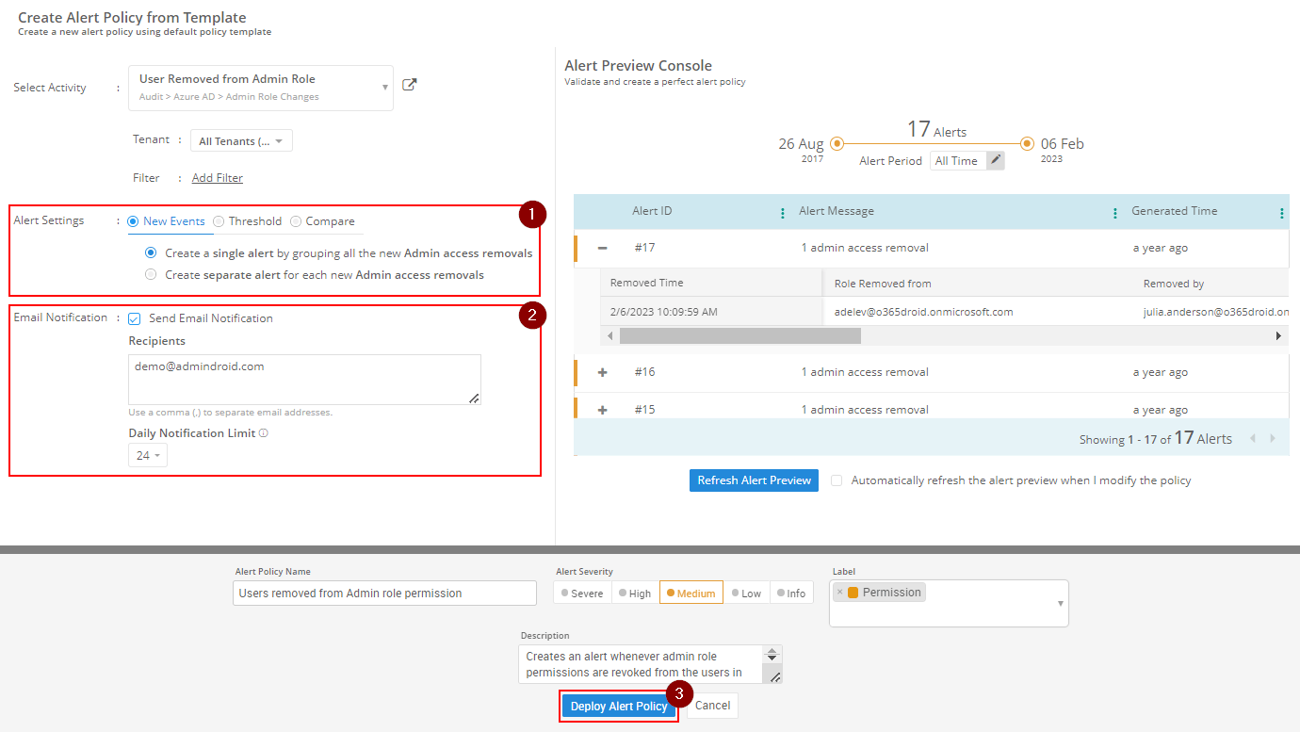The height and width of the screenshot is (732, 1300).
Task: Set alert severity to Low
Action: tap(745, 594)
